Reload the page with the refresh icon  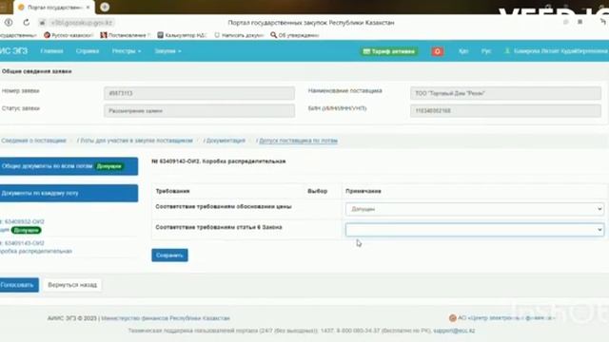[x=26, y=23]
